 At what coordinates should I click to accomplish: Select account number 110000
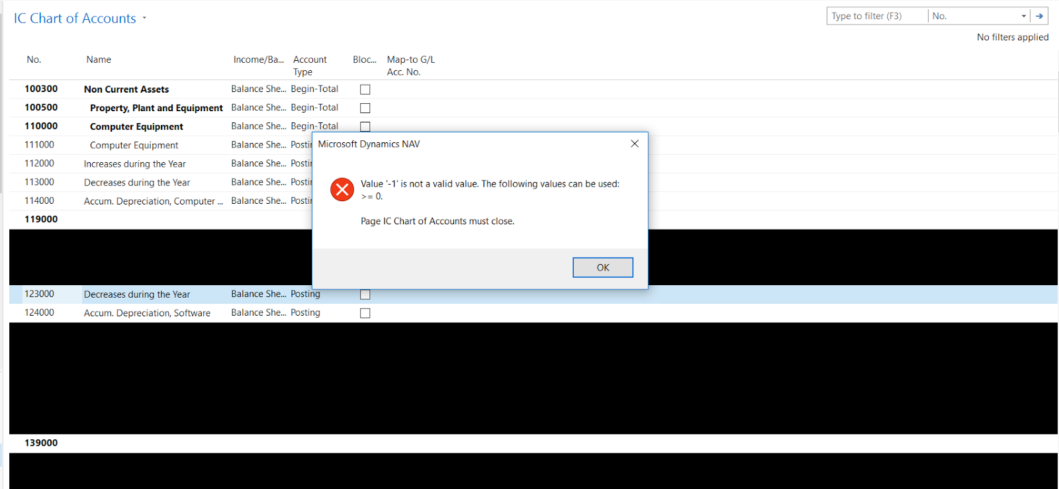click(41, 126)
